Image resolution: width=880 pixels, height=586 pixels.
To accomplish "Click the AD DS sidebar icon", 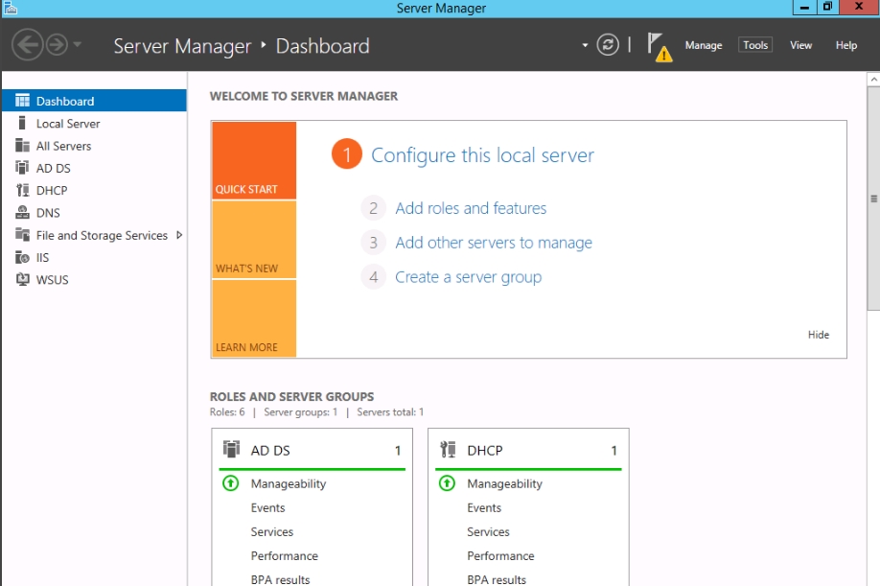I will [x=22, y=168].
